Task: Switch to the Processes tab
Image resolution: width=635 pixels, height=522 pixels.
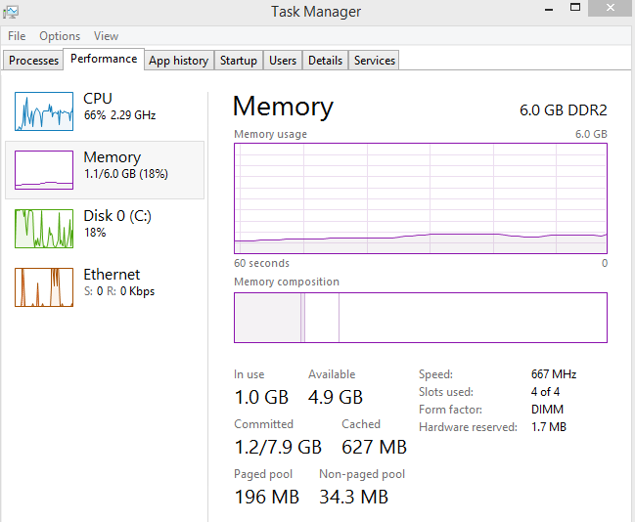Action: [x=34, y=61]
